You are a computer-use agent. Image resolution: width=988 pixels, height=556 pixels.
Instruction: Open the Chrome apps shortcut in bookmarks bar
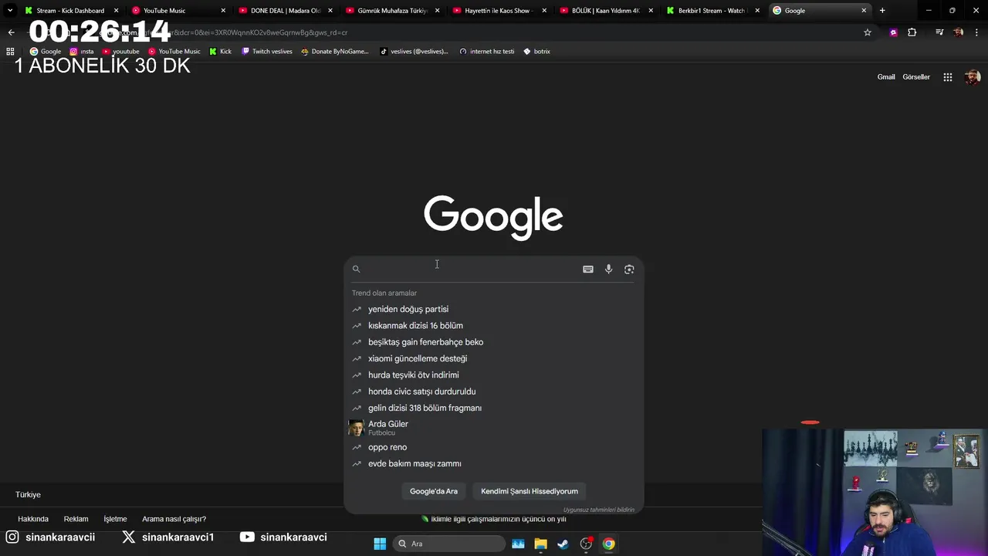[x=10, y=51]
